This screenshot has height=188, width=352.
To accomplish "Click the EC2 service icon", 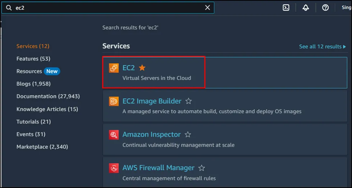I will pyautogui.click(x=114, y=68).
